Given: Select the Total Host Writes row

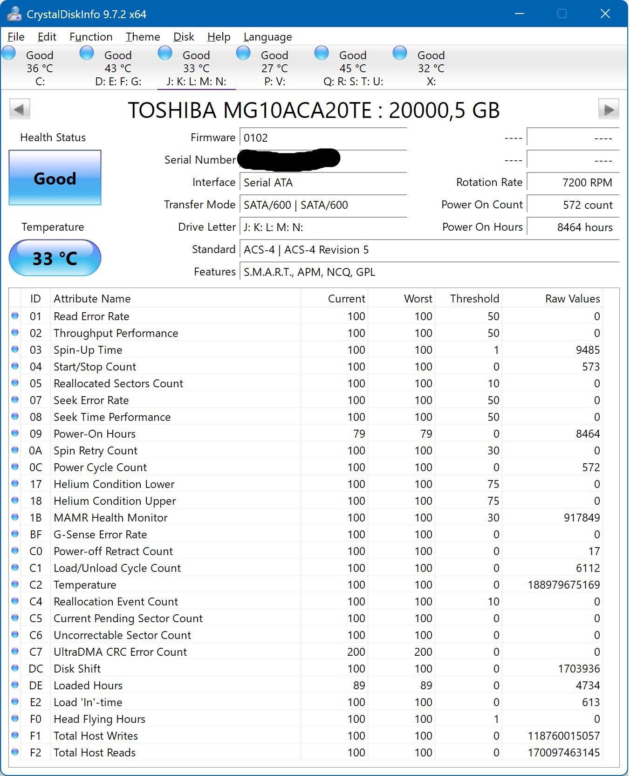Looking at the screenshot, I should [306, 735].
